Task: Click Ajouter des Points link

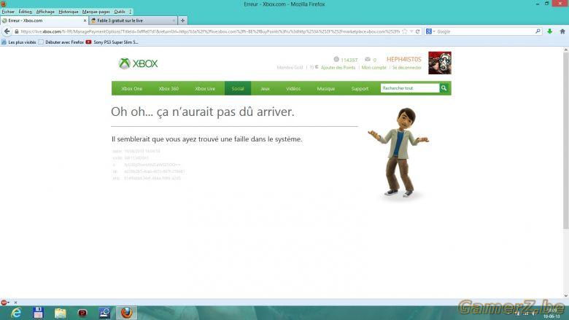Action: point(338,67)
